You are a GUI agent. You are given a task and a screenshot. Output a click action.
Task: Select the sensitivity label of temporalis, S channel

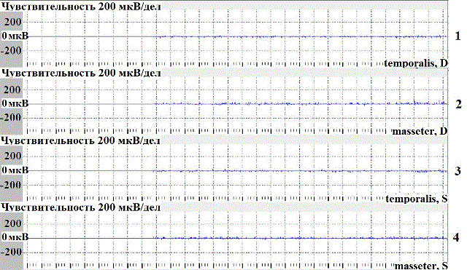point(80,140)
